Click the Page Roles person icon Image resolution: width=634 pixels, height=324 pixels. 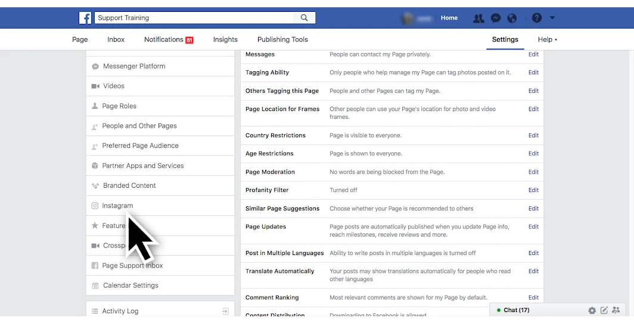coord(95,106)
